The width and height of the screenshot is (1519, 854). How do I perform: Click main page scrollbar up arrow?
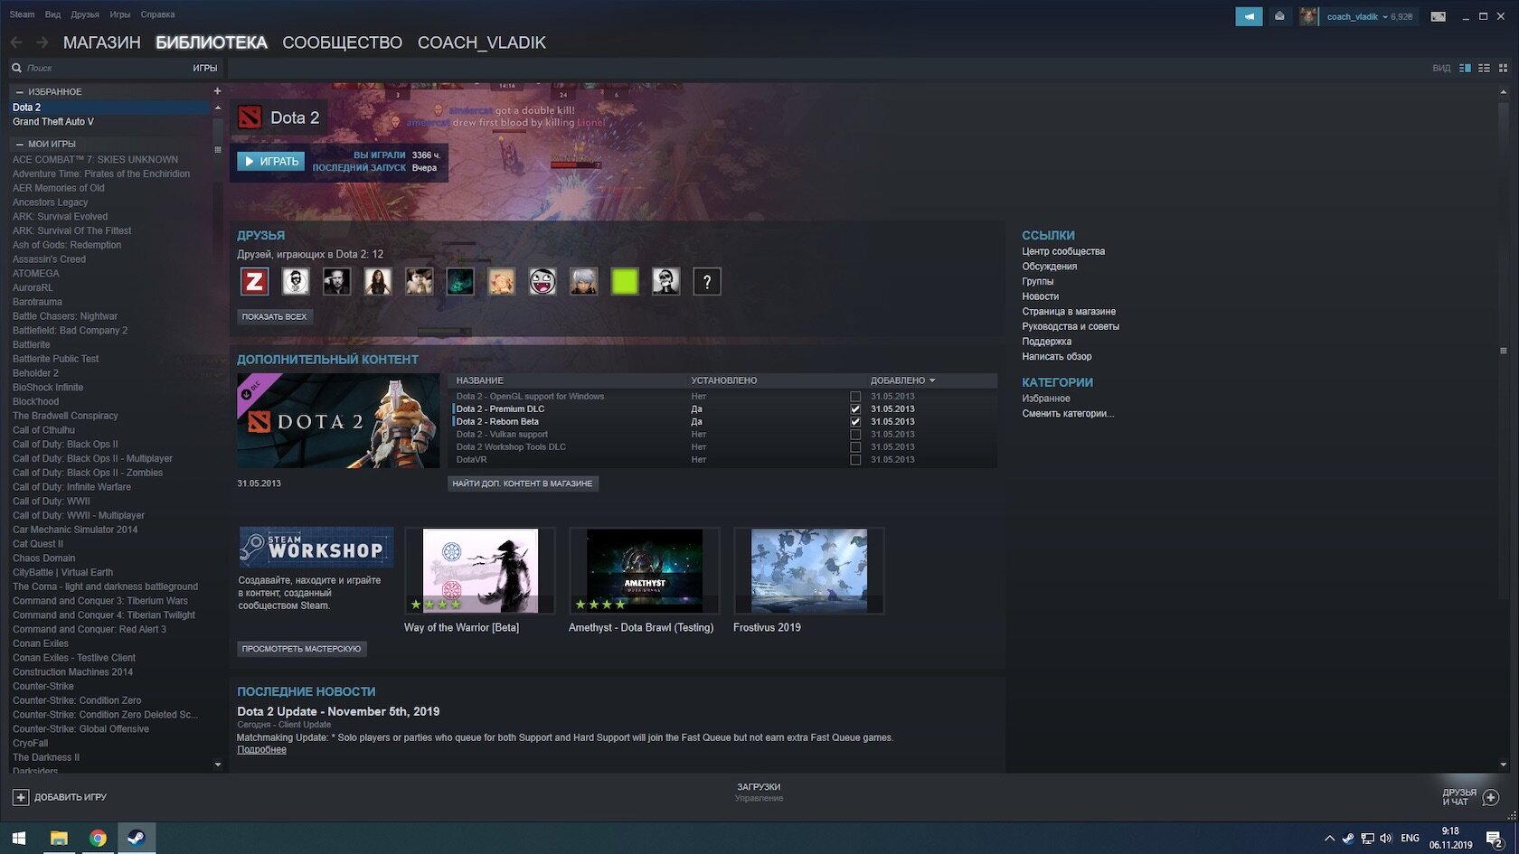[1504, 91]
